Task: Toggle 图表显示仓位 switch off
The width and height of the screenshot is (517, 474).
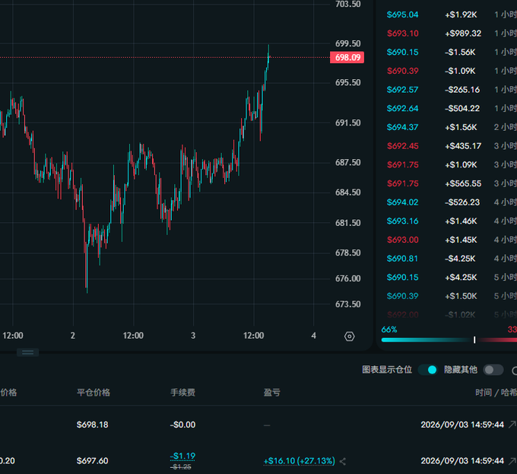Action: click(427, 370)
